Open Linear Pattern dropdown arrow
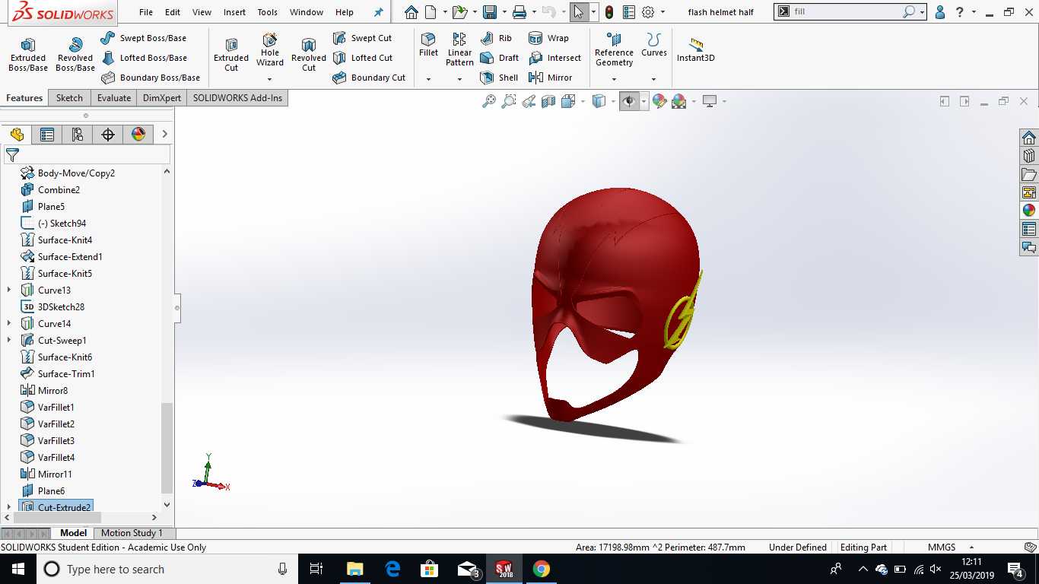 click(459, 79)
